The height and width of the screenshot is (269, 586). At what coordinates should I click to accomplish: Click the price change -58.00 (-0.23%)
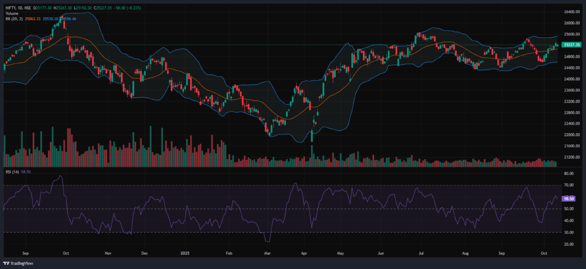[129, 7]
